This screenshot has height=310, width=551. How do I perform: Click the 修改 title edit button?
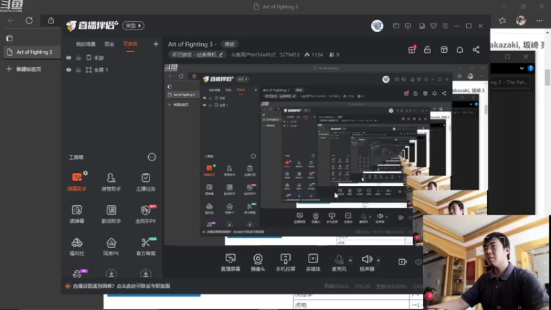point(229,44)
